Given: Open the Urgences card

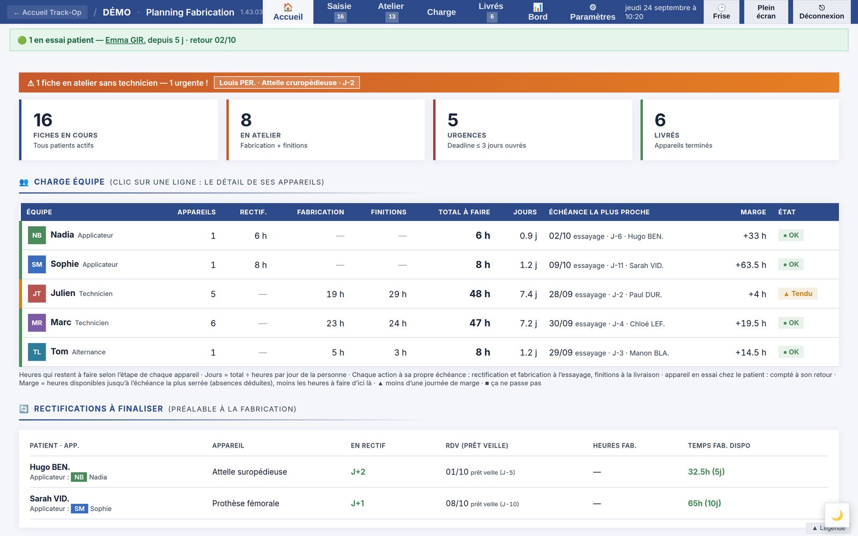Looking at the screenshot, I should coord(532,130).
